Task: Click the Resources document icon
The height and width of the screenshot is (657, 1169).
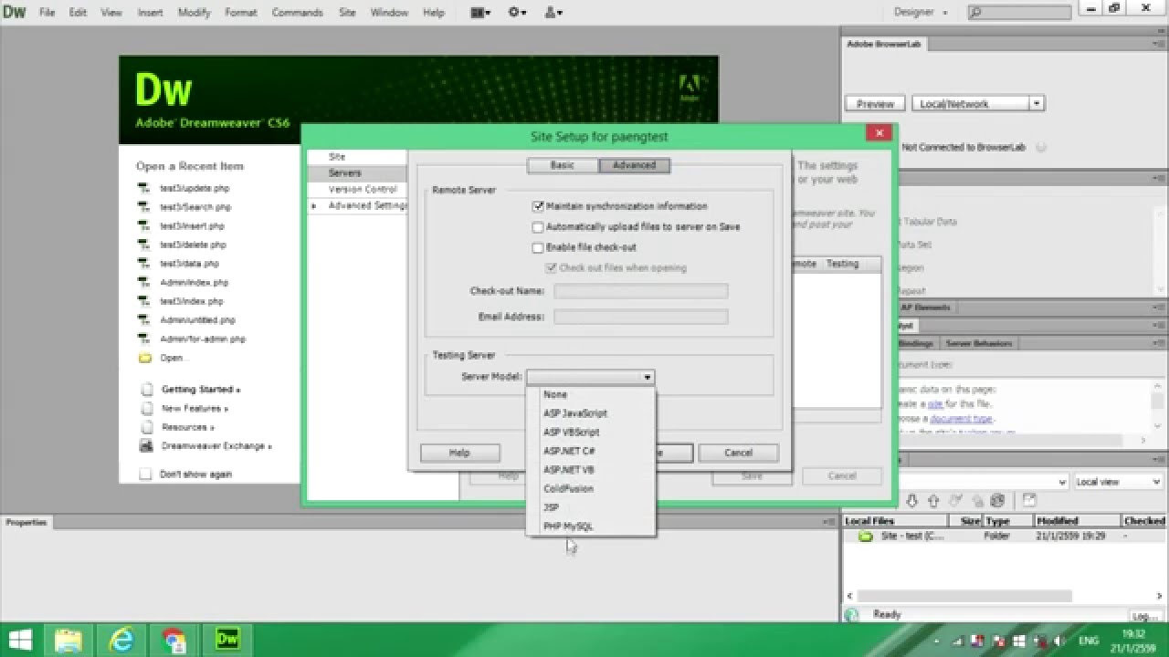Action: 145,427
